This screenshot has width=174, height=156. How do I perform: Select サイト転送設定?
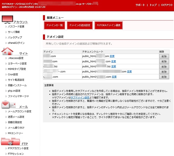[x=16, y=80]
